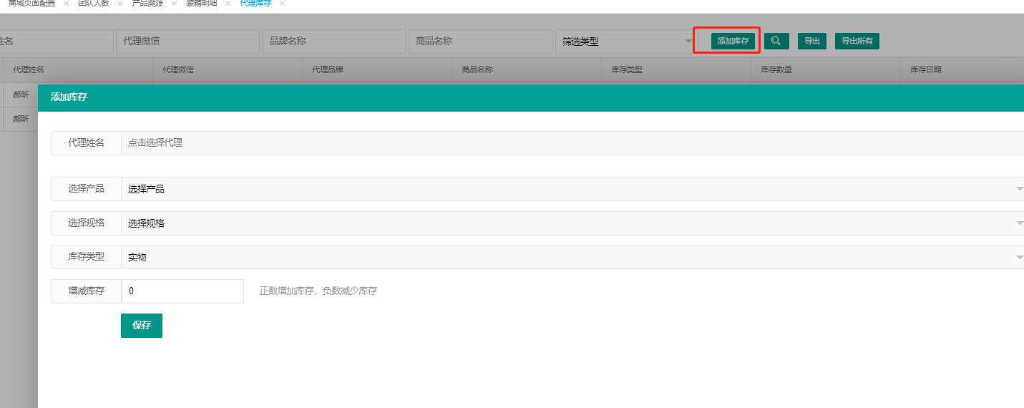Image resolution: width=1024 pixels, height=408 pixels.
Task: Click the 增减库存 quantity input field
Action: tap(182, 291)
